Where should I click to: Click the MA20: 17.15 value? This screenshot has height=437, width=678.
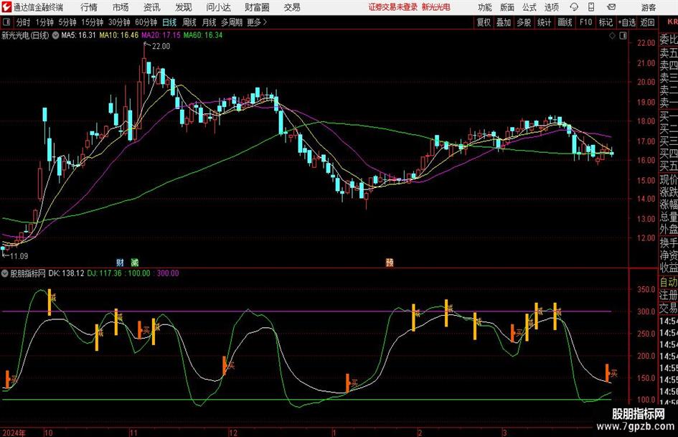pyautogui.click(x=161, y=35)
